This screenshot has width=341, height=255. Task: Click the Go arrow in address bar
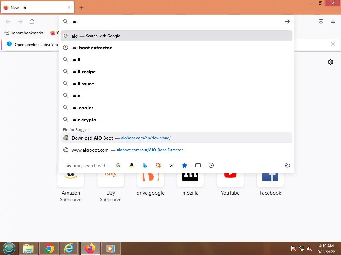[x=287, y=22]
